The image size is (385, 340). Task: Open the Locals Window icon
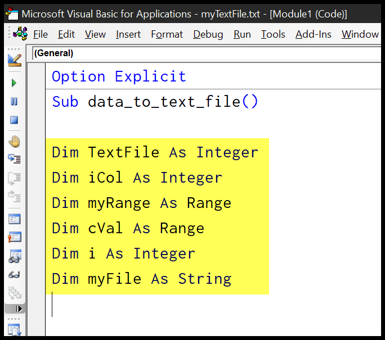[15, 219]
